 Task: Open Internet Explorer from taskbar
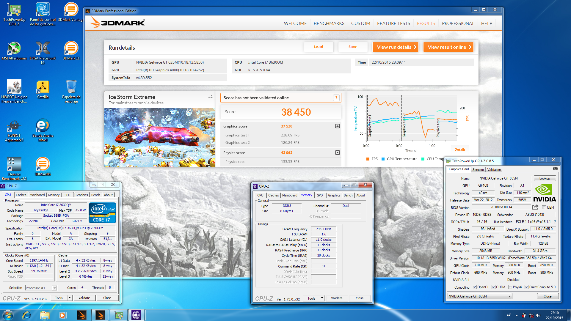[26, 315]
